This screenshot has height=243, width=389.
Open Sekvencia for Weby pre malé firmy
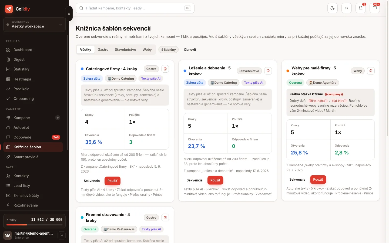pos(297,180)
